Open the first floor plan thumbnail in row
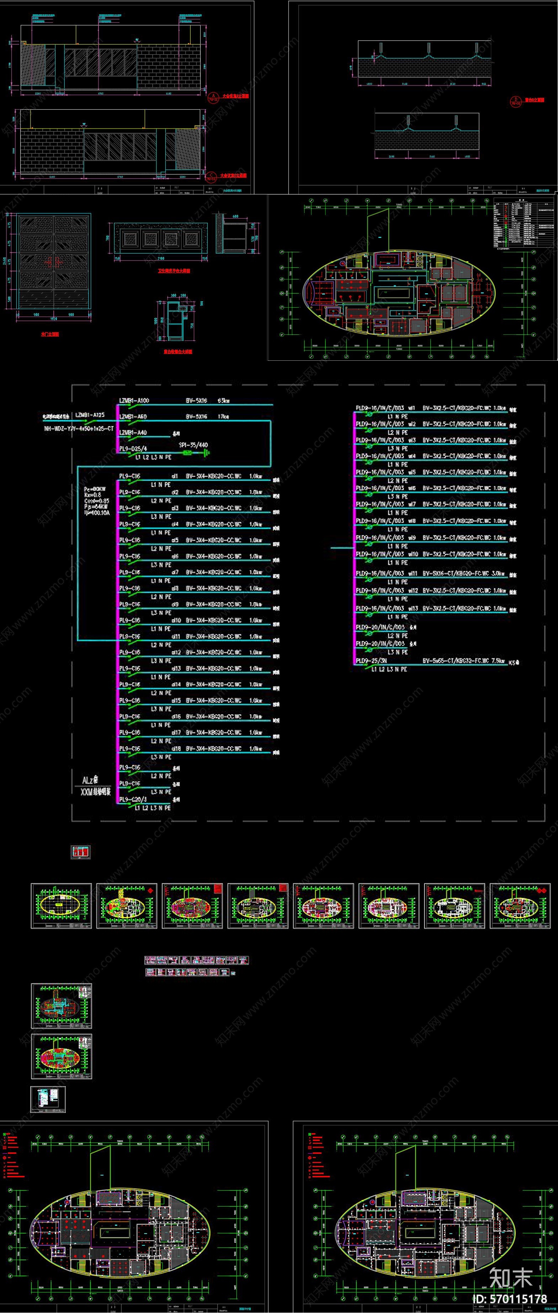 click(x=61, y=906)
